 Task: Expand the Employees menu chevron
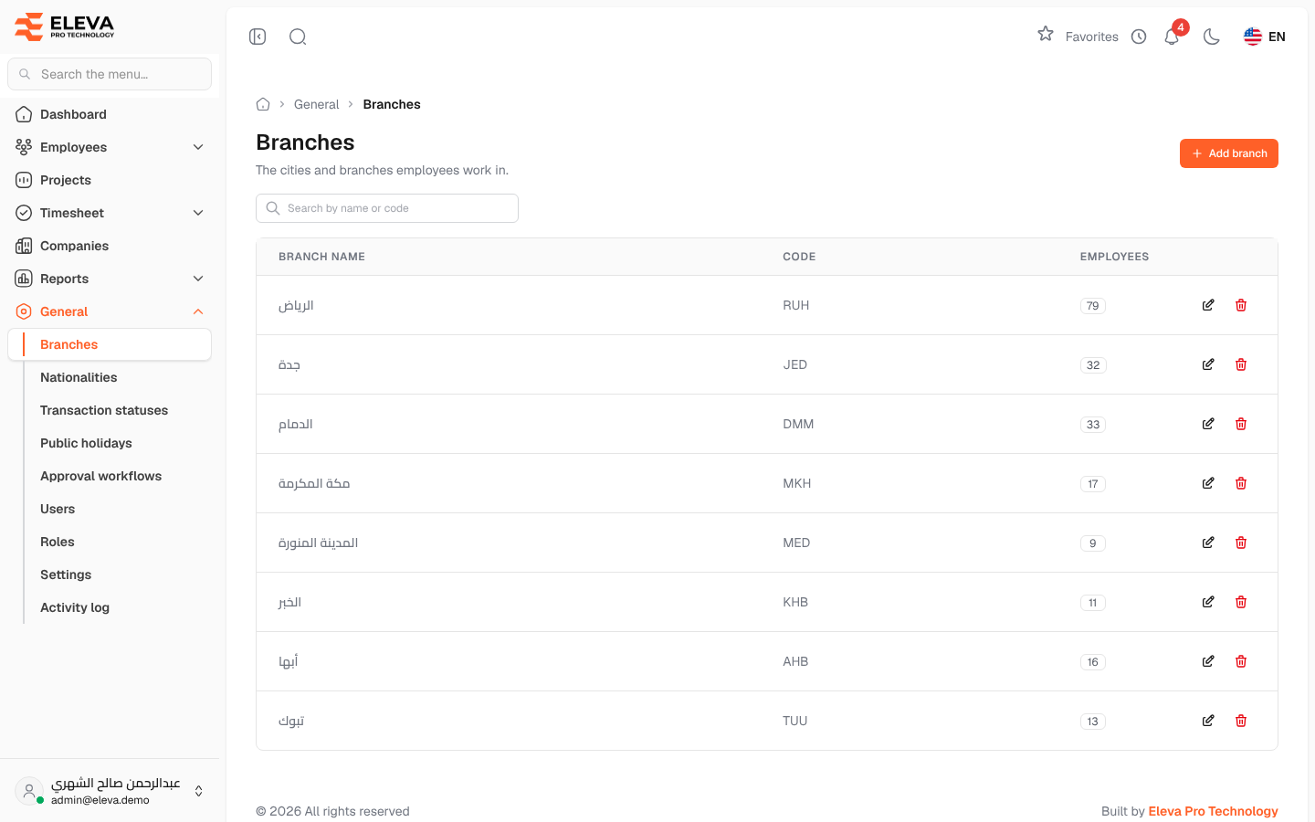tap(198, 147)
